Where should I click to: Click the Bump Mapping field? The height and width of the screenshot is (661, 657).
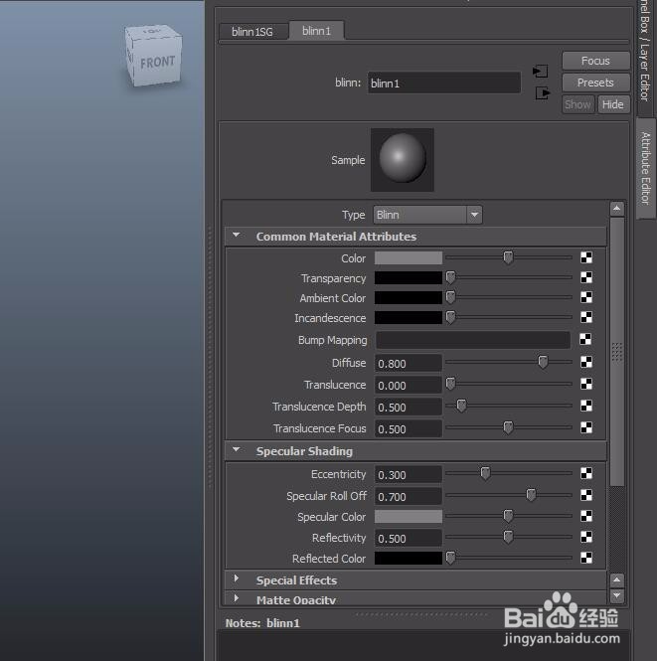point(473,340)
